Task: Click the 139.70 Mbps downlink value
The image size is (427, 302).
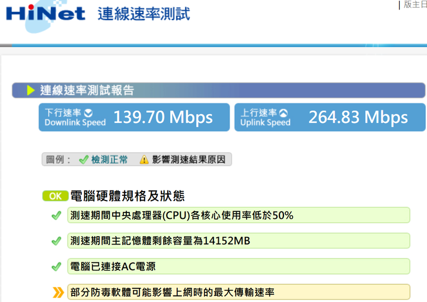Action: click(163, 117)
